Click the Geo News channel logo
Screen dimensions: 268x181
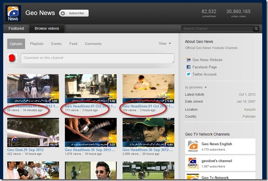(x=13, y=13)
